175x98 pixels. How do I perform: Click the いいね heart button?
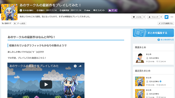coord(137,17)
